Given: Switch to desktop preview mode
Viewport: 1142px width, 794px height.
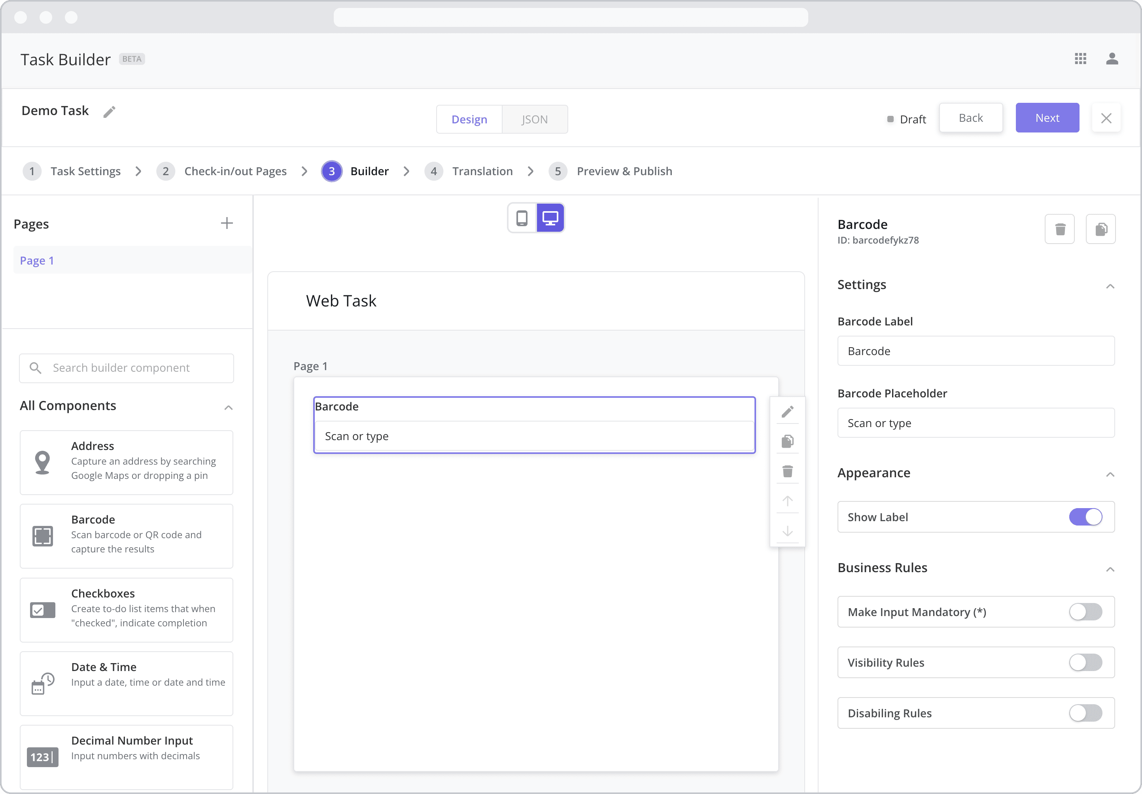Looking at the screenshot, I should tap(550, 218).
